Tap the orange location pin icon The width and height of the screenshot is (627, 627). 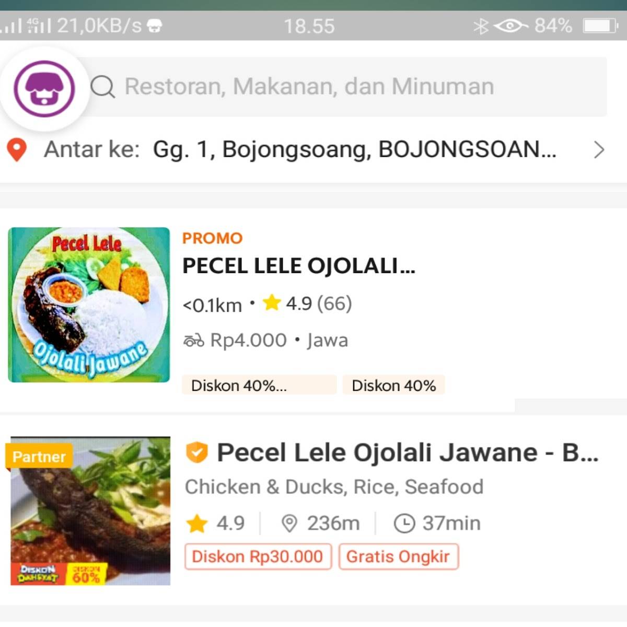coord(17,150)
